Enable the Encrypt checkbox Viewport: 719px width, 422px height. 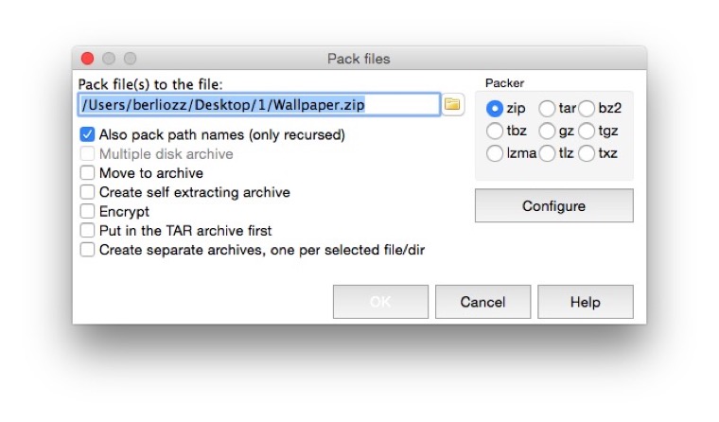coord(88,212)
